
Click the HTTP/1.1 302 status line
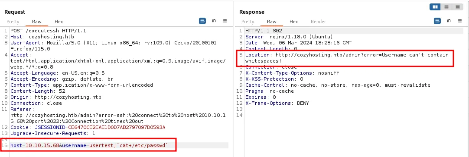(x=264, y=31)
